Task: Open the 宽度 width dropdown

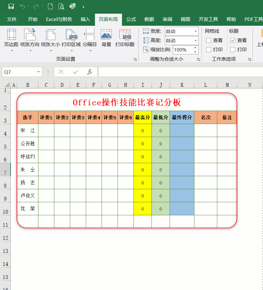Action: [196, 31]
